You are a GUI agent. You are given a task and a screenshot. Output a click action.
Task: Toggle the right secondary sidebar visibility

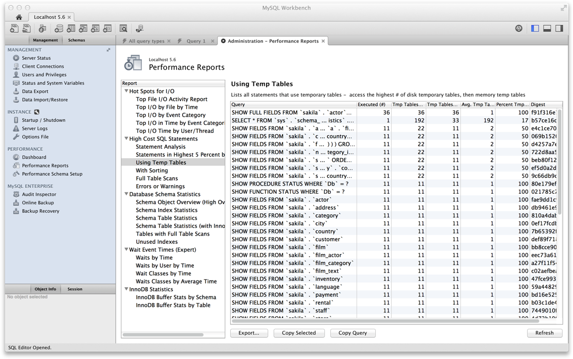(559, 29)
